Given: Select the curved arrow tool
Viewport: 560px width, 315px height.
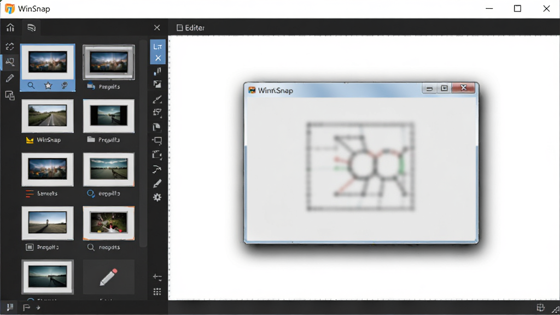Looking at the screenshot, I should [x=157, y=170].
